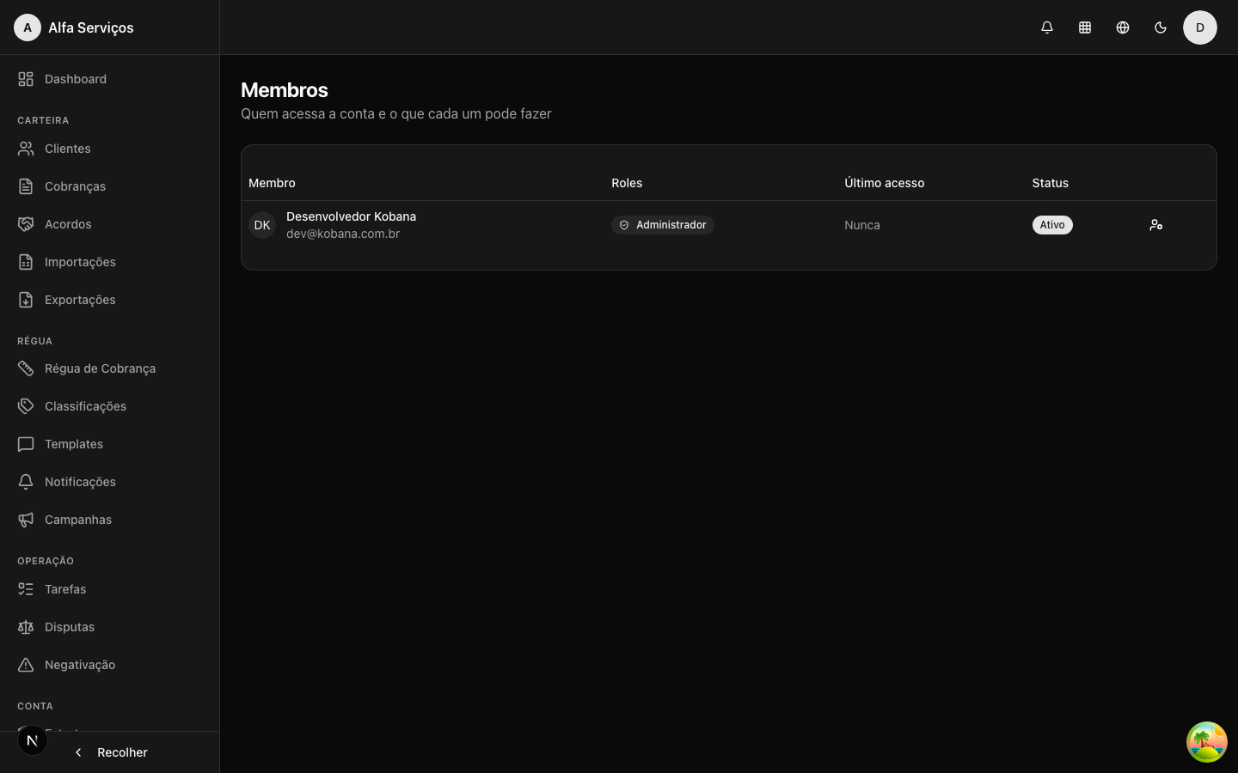Open Importações menu label
The height and width of the screenshot is (773, 1238).
point(80,262)
